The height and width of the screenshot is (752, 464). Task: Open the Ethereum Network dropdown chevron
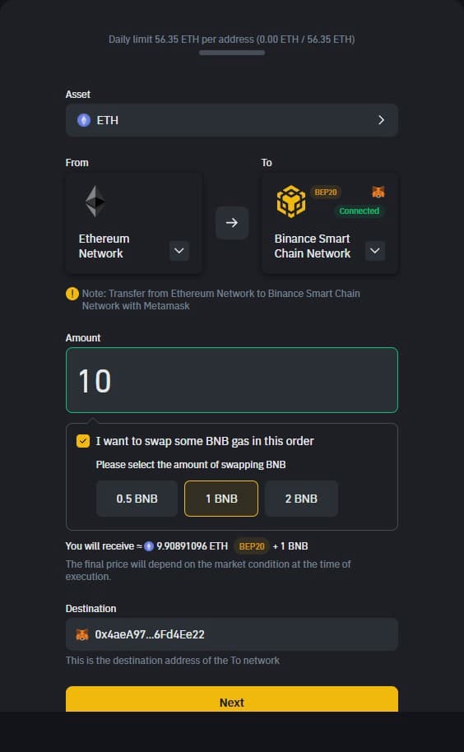click(179, 251)
